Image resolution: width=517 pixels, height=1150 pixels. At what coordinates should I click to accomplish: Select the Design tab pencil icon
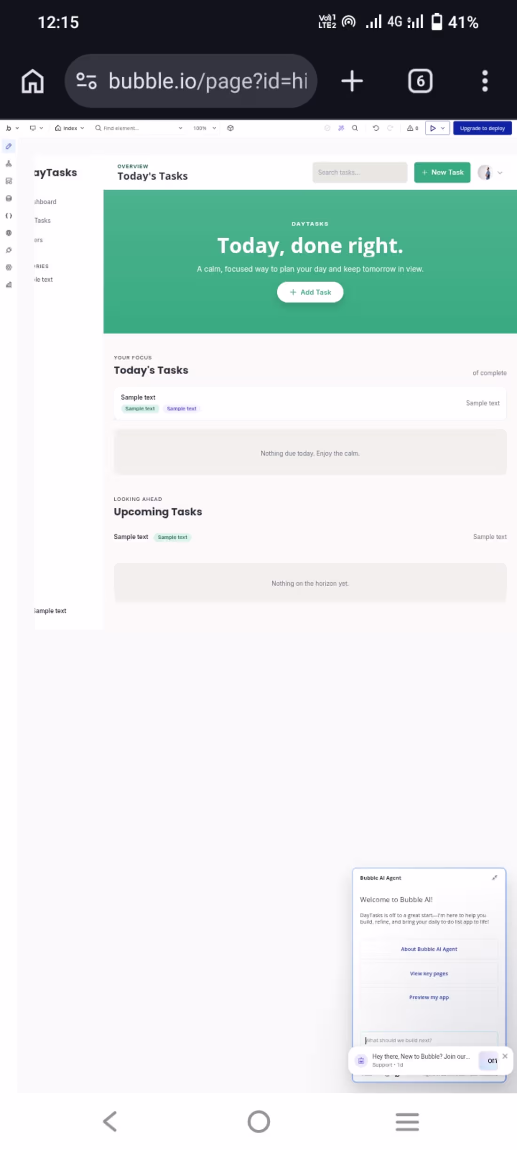(x=8, y=146)
